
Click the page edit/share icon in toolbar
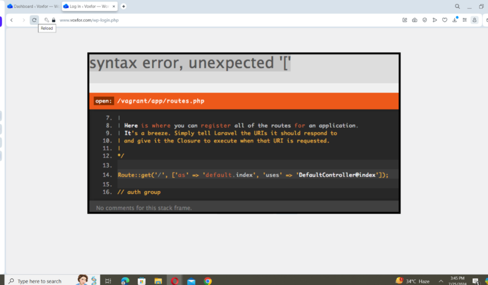405,20
